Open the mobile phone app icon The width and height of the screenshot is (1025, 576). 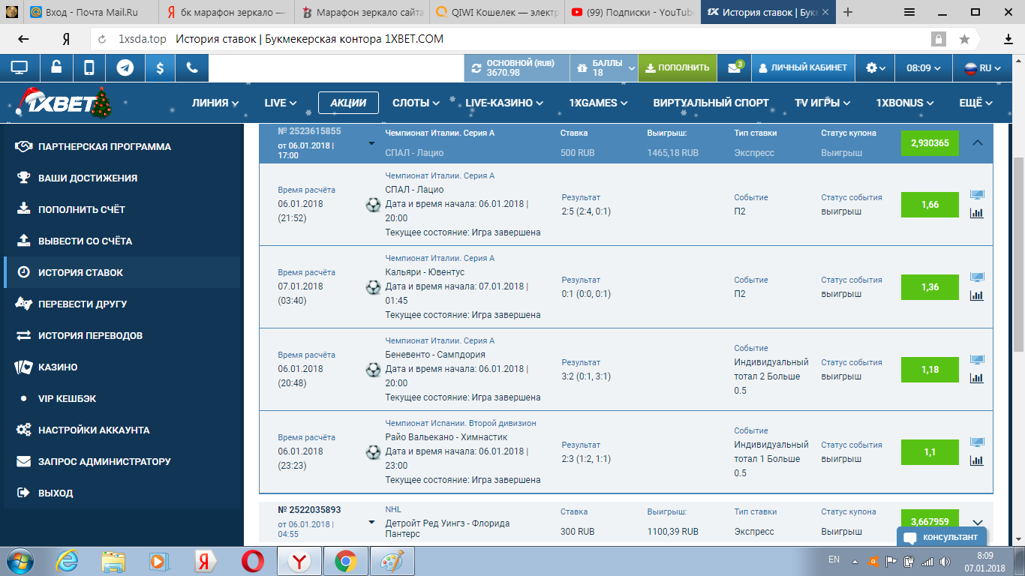click(89, 67)
